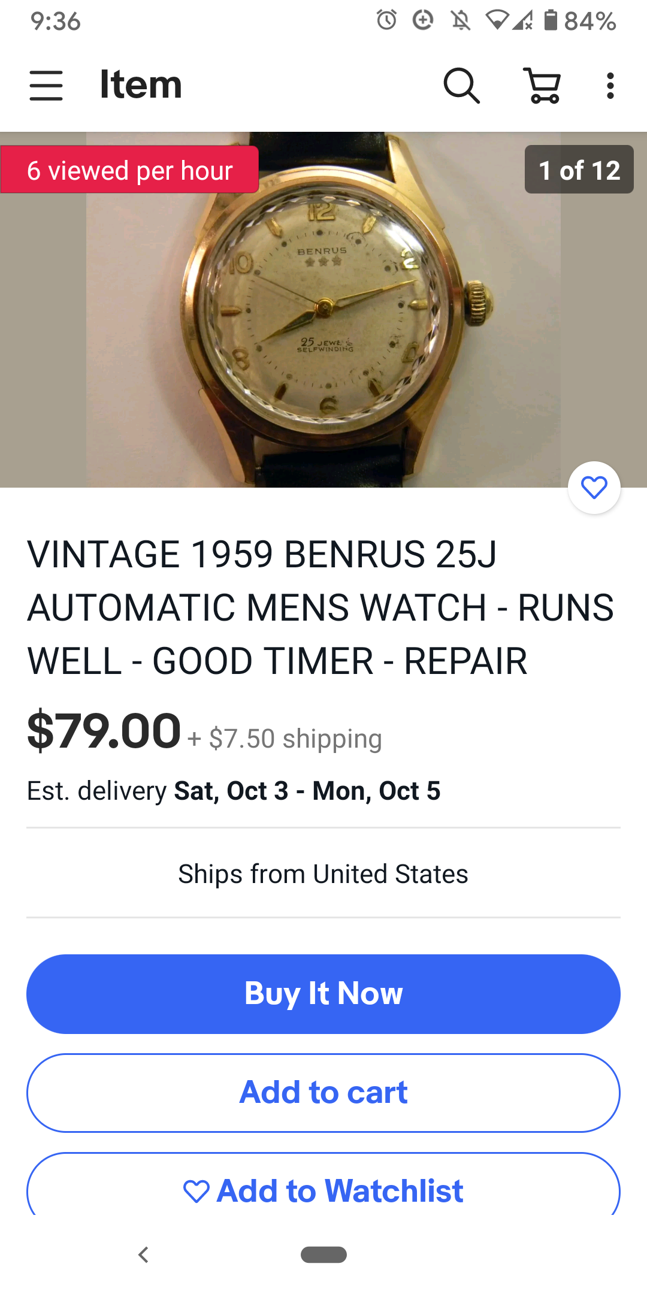The height and width of the screenshot is (1294, 647).
Task: Open the Benrus watch main photo
Action: 323,310
